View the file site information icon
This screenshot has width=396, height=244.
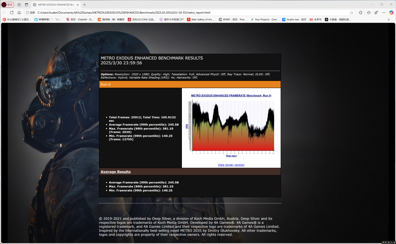(x=30, y=13)
